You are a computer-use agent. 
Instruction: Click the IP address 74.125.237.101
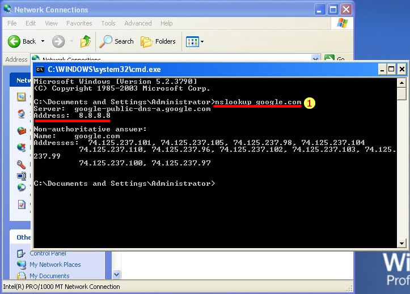click(120, 143)
